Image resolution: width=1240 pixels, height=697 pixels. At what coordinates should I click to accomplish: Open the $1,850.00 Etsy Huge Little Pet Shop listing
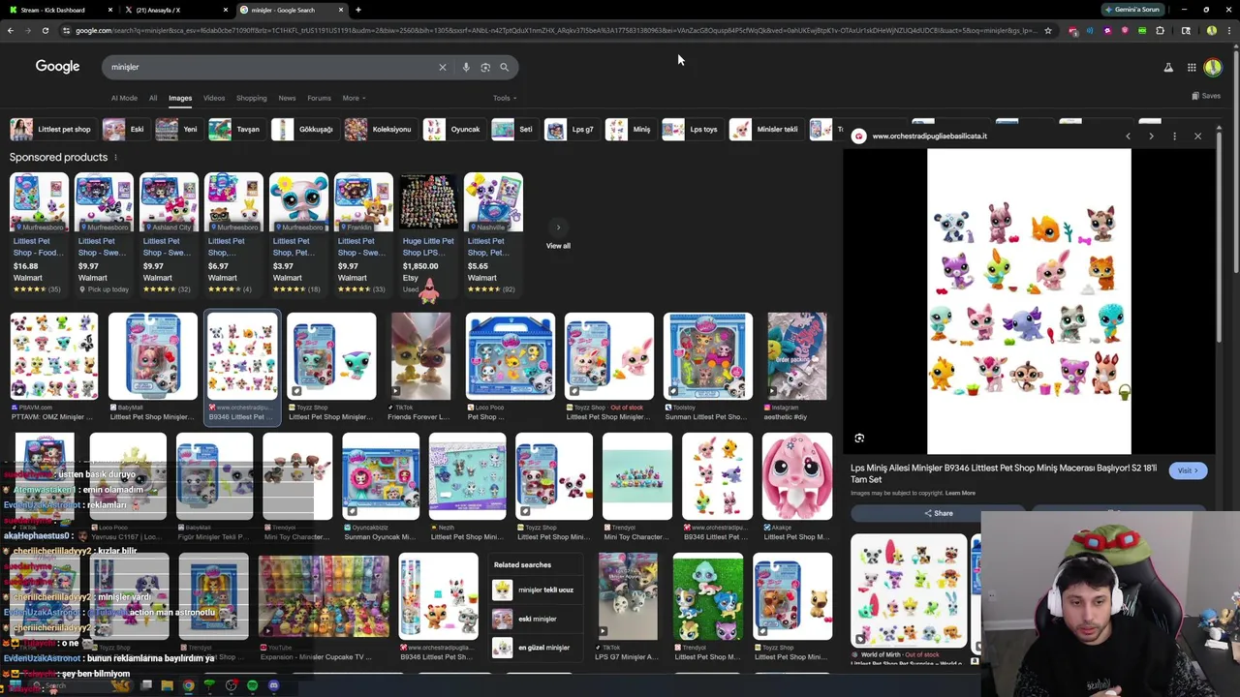point(428,233)
